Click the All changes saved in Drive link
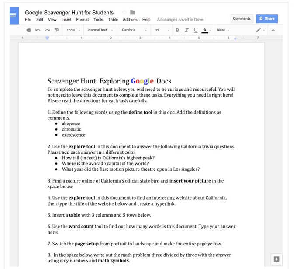 pos(180,20)
